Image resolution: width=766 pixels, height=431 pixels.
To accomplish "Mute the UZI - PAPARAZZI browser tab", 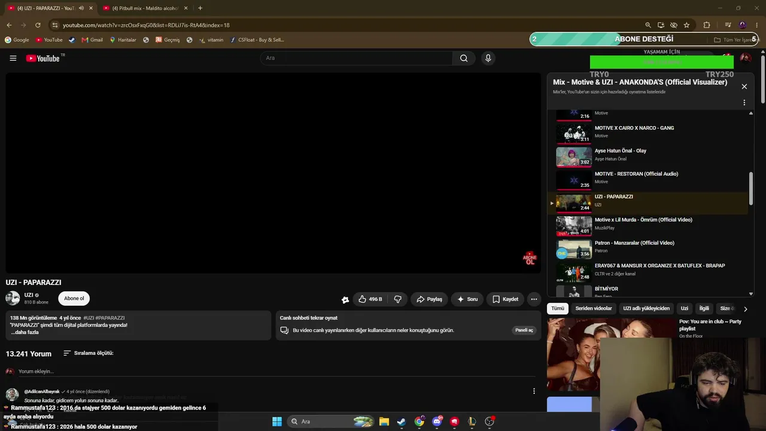I will (x=81, y=8).
